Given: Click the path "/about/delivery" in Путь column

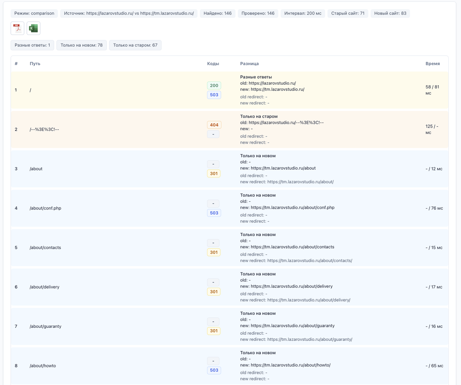Looking at the screenshot, I should [x=45, y=287].
